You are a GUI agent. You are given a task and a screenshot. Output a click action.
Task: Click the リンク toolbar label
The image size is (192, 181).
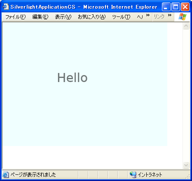(x=159, y=17)
